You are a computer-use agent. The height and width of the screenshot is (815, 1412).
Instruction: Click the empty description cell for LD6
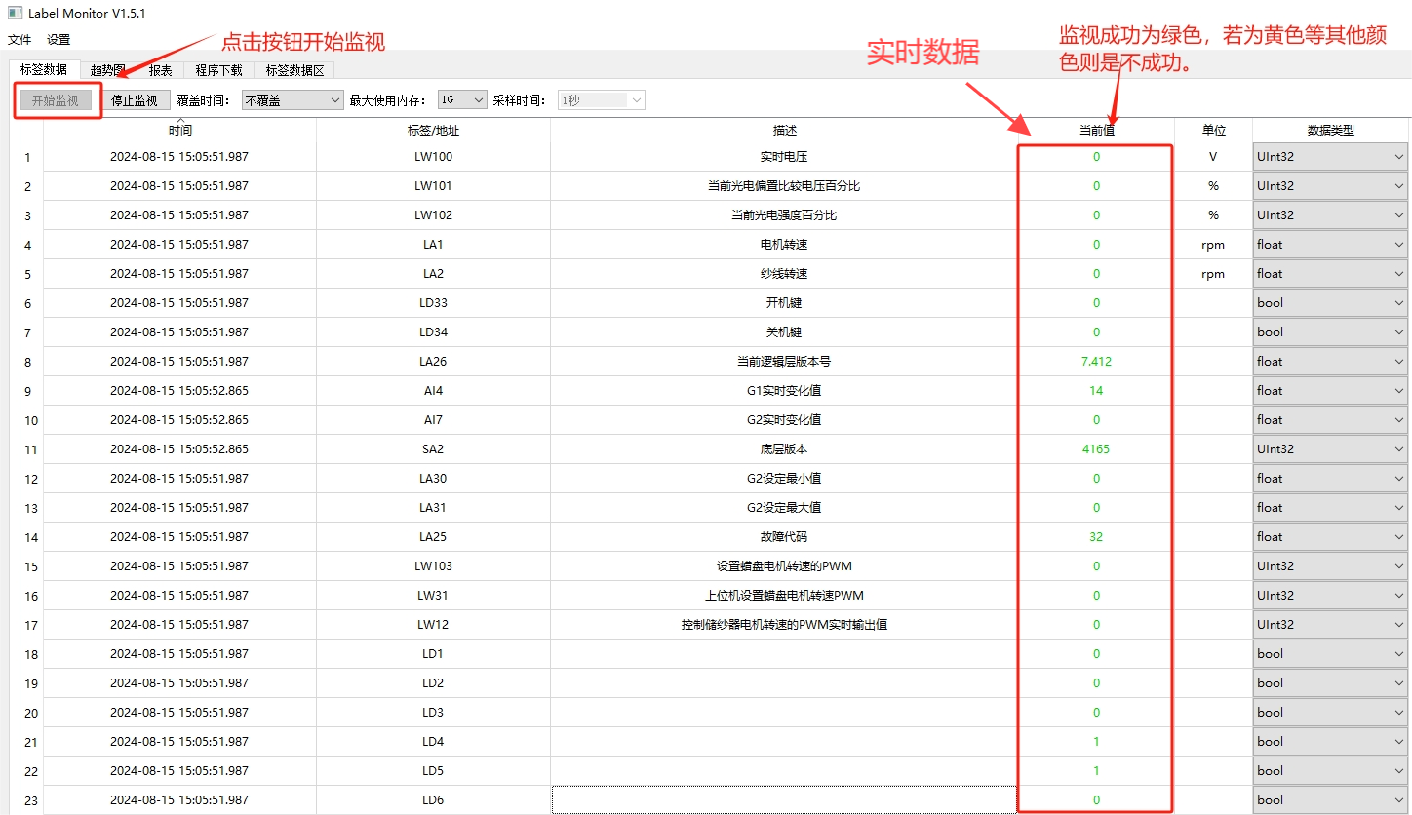[x=784, y=800]
